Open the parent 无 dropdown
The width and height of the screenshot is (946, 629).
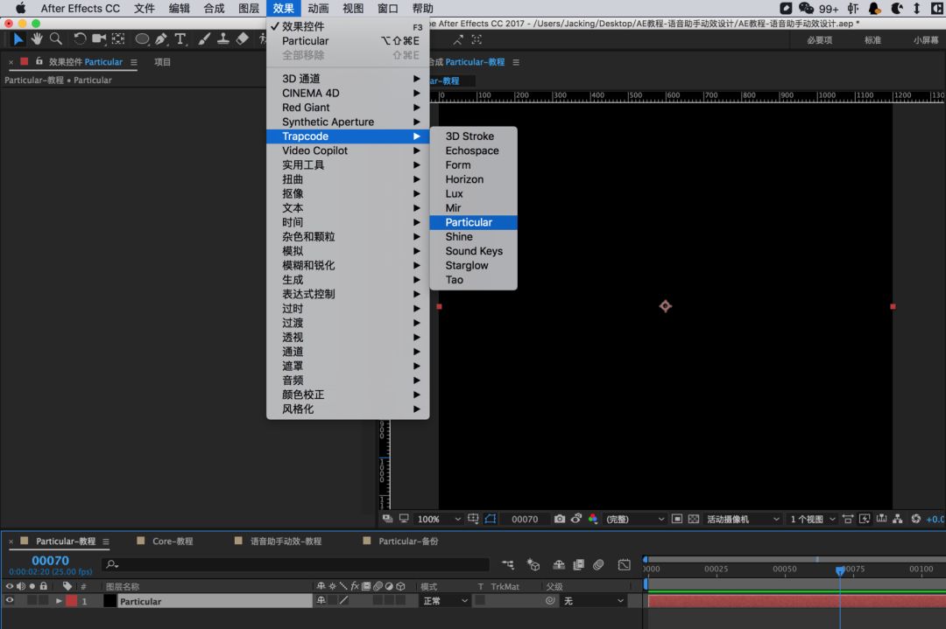pyautogui.click(x=594, y=601)
